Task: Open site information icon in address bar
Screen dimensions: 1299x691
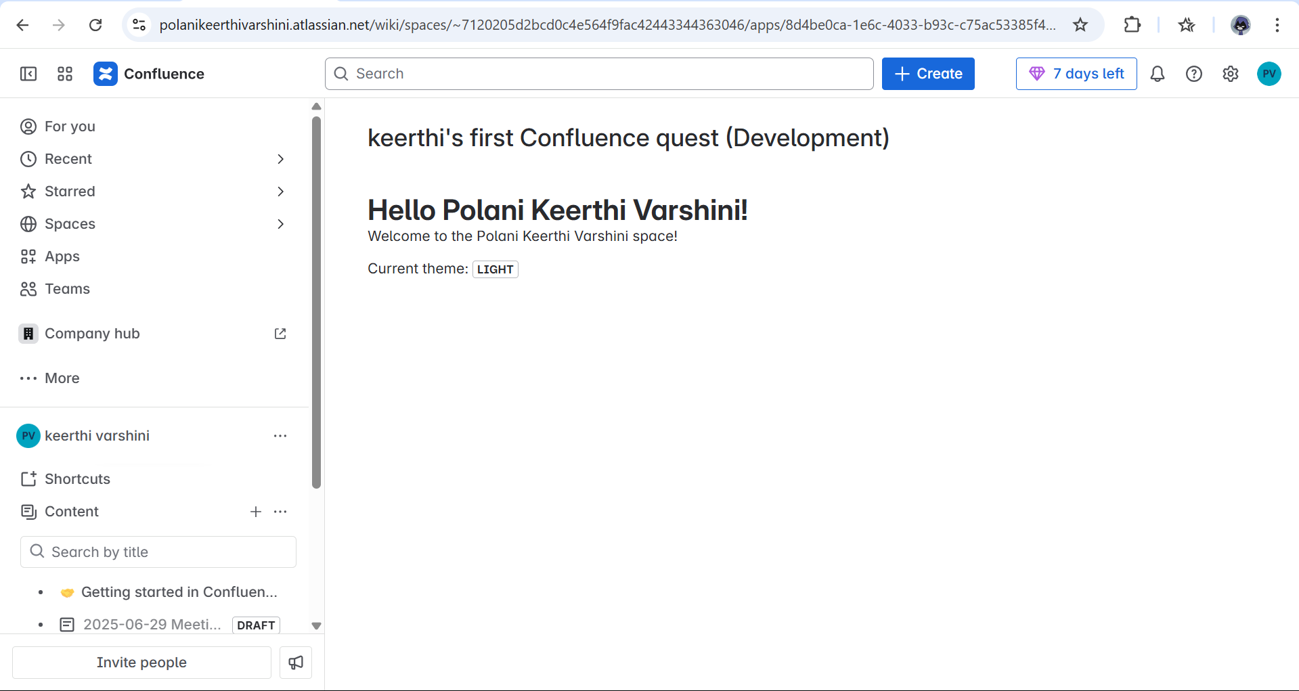Action: pos(139,25)
